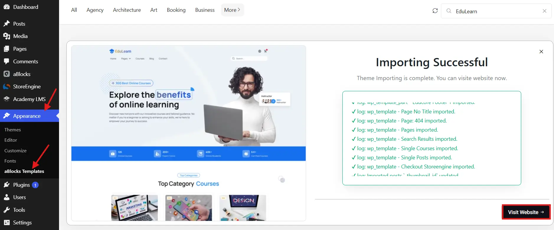Click the Academy LMS graduation cap icon

6,99
